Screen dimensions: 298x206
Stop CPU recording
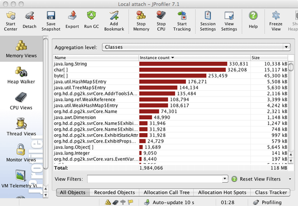tap(161, 21)
